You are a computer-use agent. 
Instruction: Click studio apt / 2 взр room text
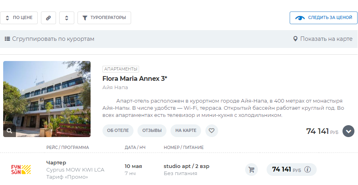(186, 166)
